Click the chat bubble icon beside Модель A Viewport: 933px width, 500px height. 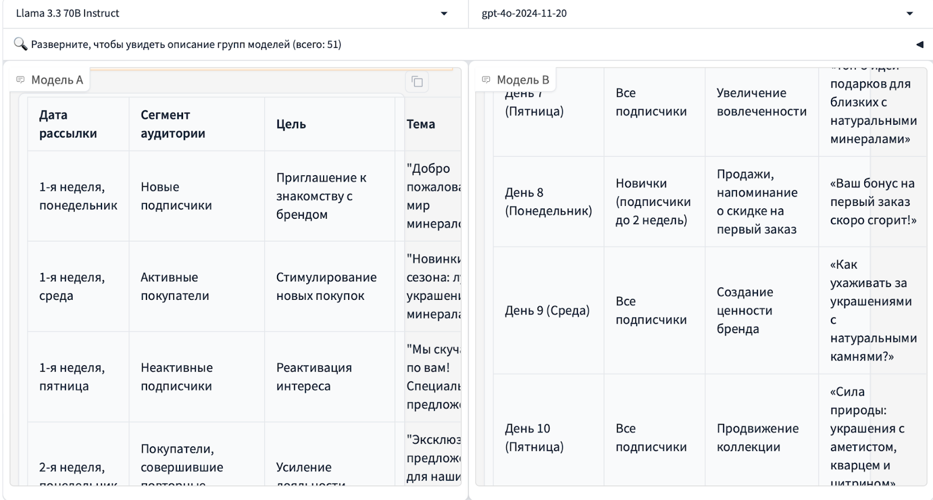[20, 80]
